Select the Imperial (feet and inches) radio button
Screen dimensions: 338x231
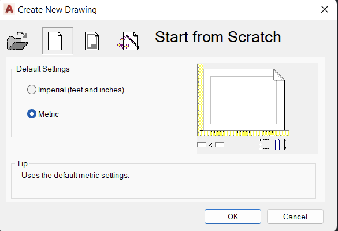point(32,90)
